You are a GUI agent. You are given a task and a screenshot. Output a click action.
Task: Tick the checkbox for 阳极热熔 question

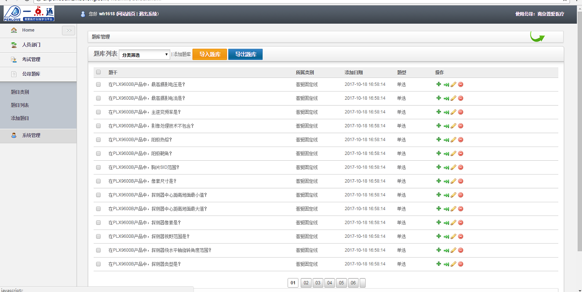[x=98, y=139]
